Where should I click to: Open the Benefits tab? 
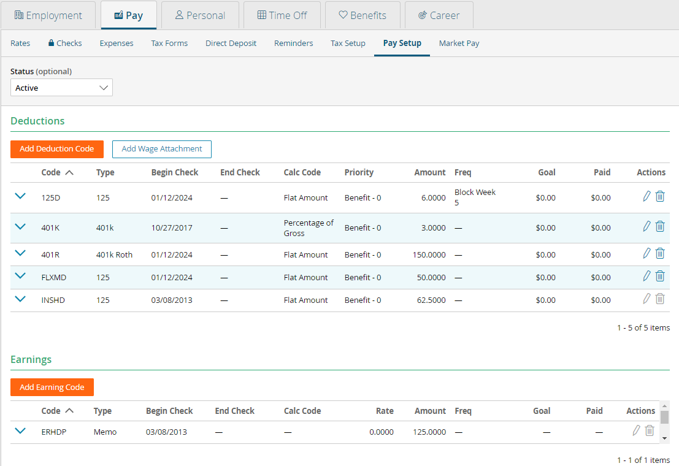(x=363, y=15)
